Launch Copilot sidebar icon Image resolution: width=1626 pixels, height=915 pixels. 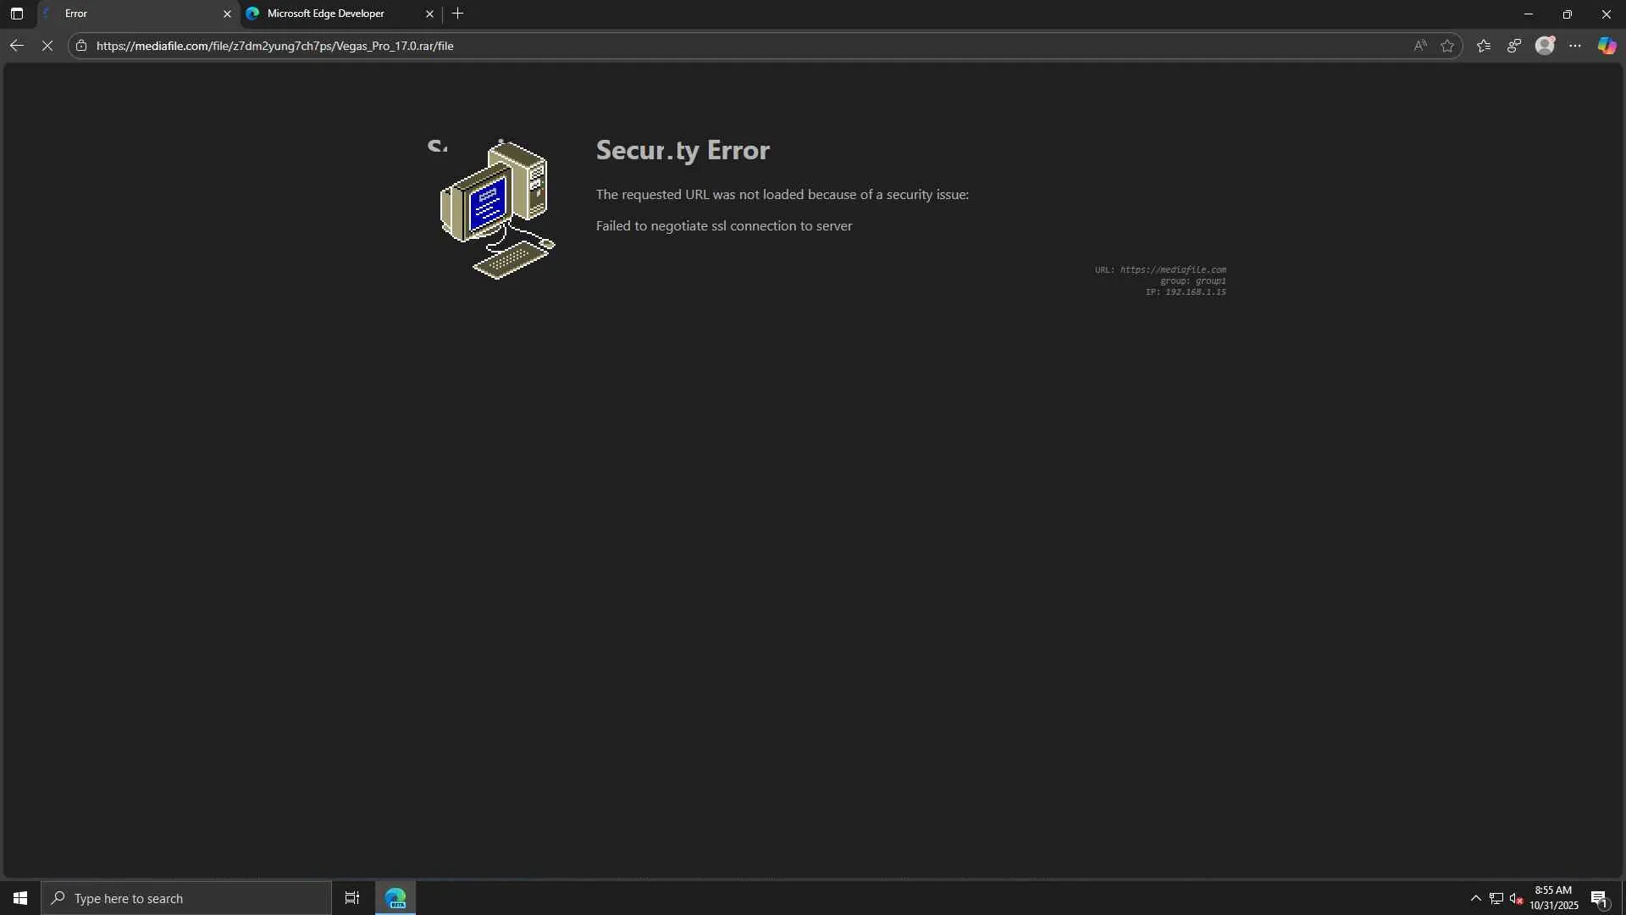tap(1607, 46)
